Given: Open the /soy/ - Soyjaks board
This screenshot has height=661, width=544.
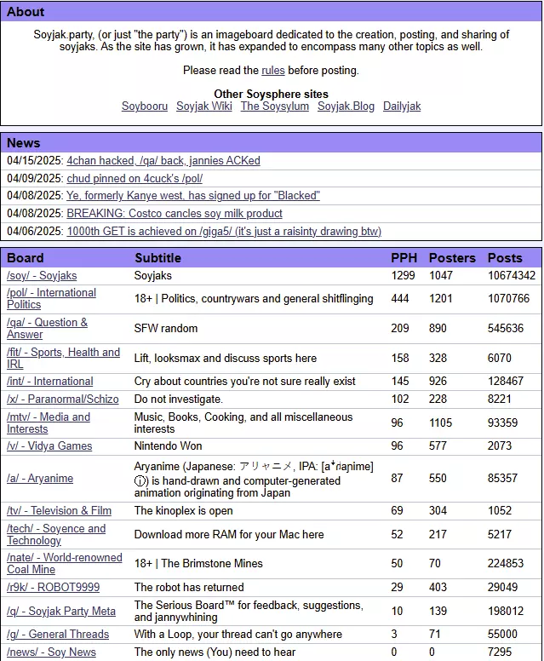Looking at the screenshot, I should pyautogui.click(x=42, y=276).
